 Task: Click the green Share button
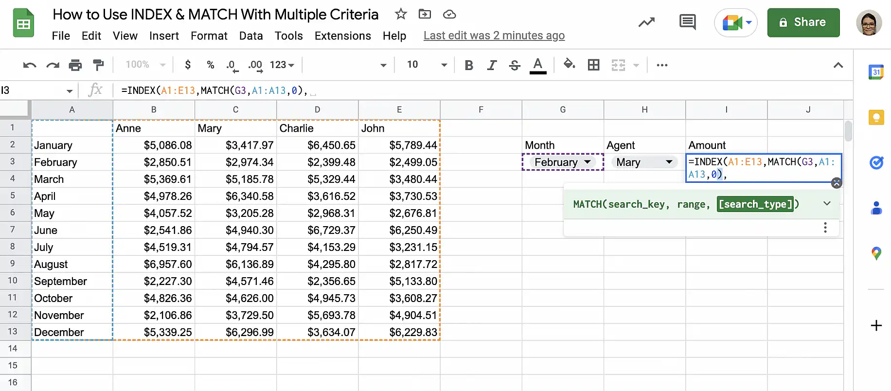pyautogui.click(x=803, y=22)
